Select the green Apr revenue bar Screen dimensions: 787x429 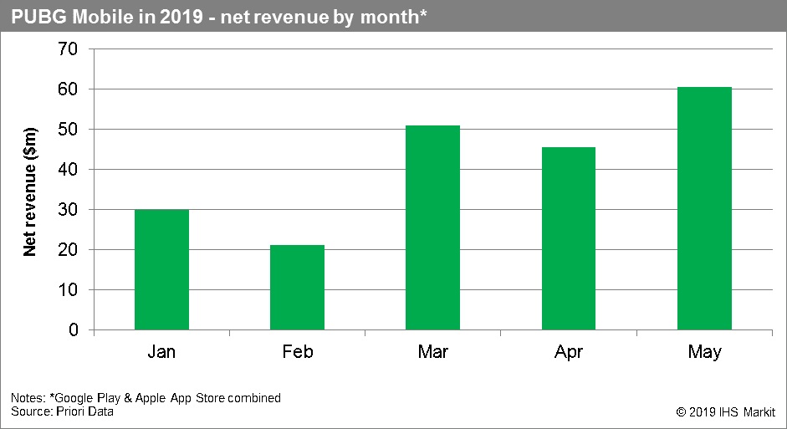click(x=569, y=238)
